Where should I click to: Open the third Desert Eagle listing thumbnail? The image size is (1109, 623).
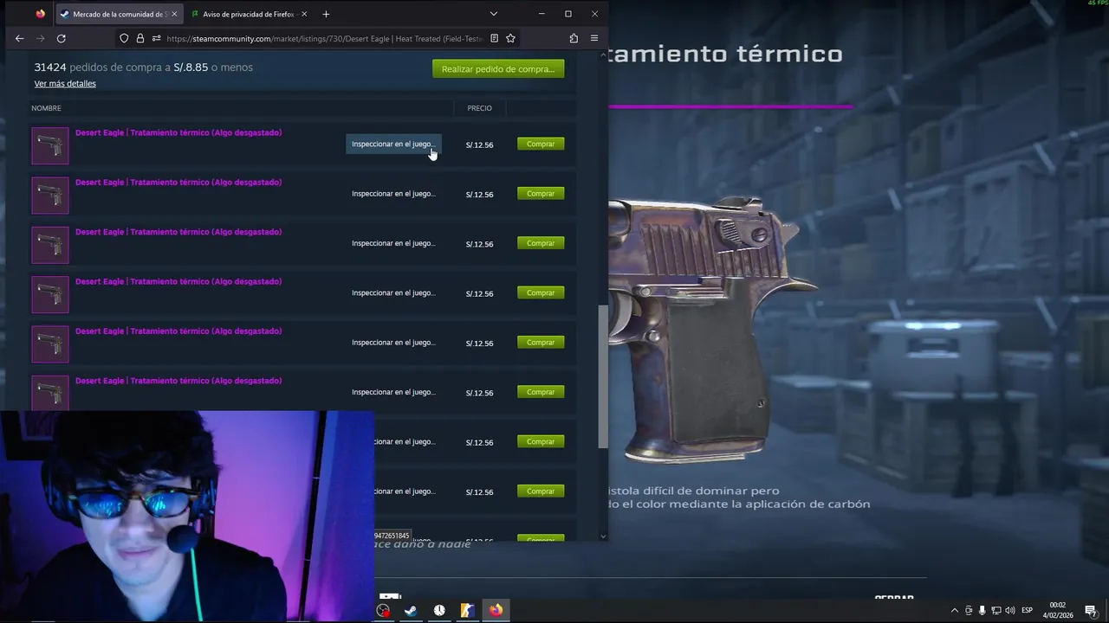tap(50, 245)
